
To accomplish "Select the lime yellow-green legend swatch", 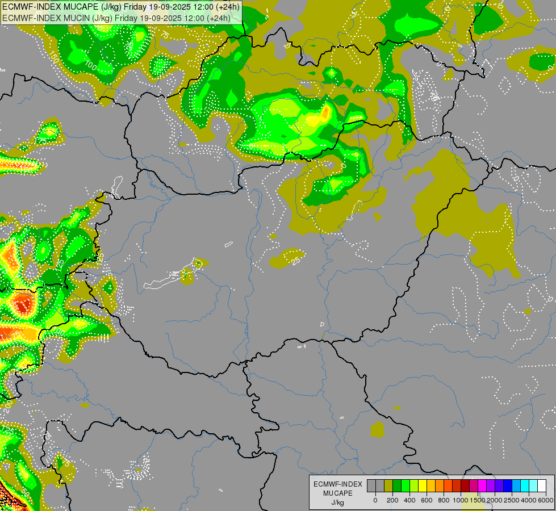I will [414, 485].
